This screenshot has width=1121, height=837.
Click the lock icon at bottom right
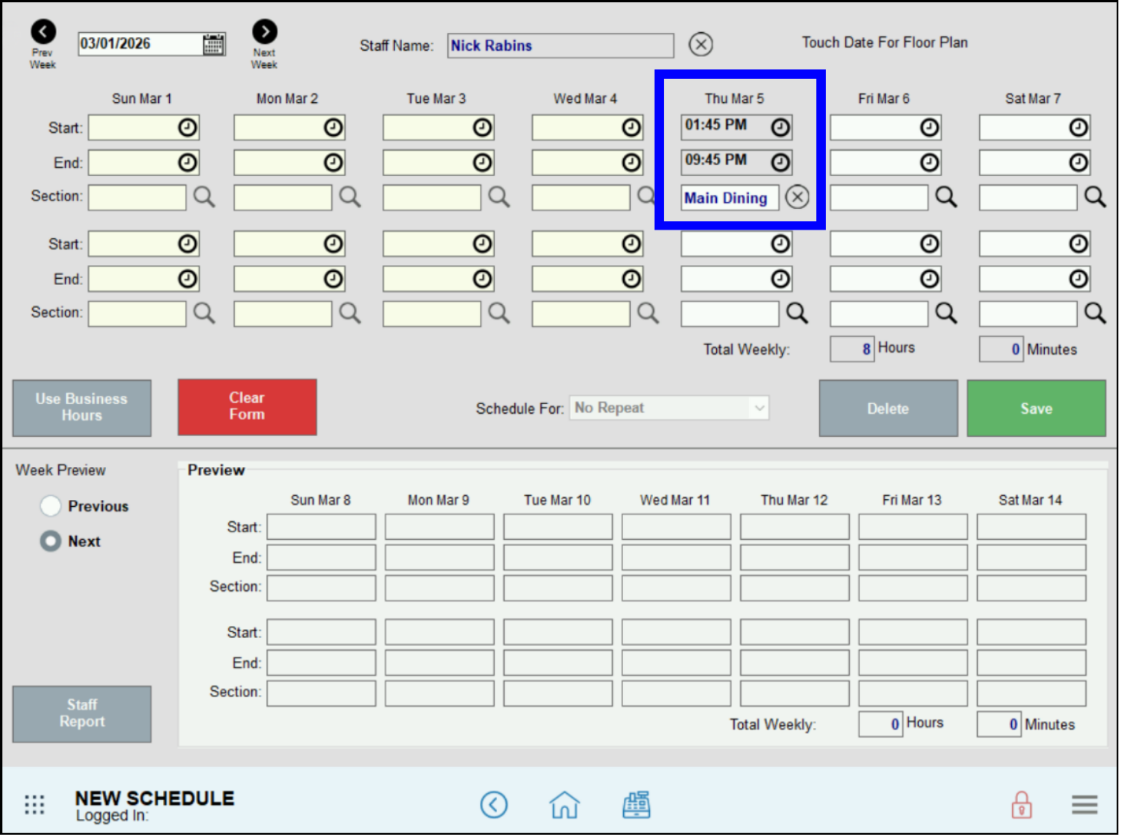tap(1021, 805)
